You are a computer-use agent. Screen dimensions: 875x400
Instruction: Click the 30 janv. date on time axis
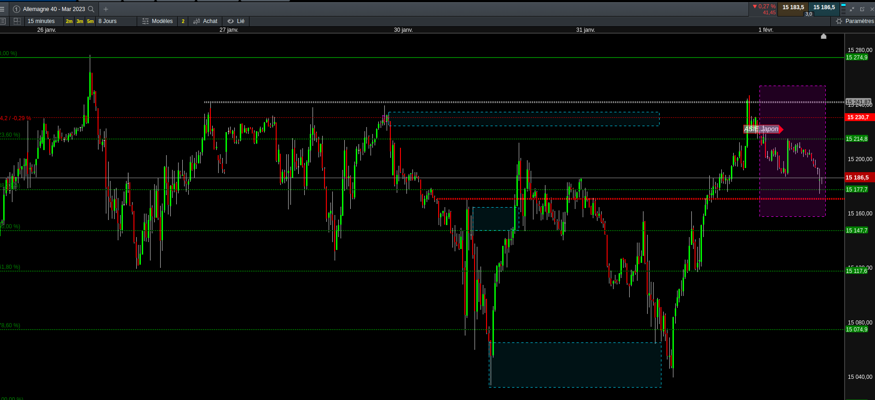[403, 30]
